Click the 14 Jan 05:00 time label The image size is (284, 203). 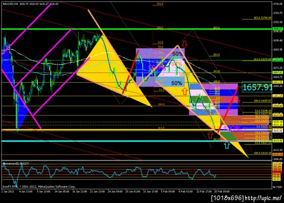point(62,192)
